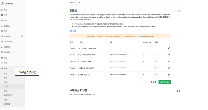Viewport: 208px width, 110px height.
Task: Click the monitor icon for 监控
Action: [2, 15]
